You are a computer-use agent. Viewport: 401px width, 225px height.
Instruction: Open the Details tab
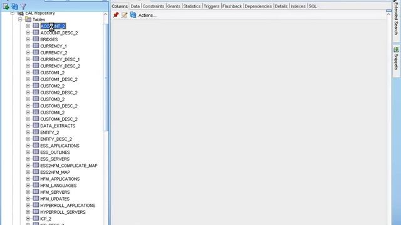tap(281, 6)
